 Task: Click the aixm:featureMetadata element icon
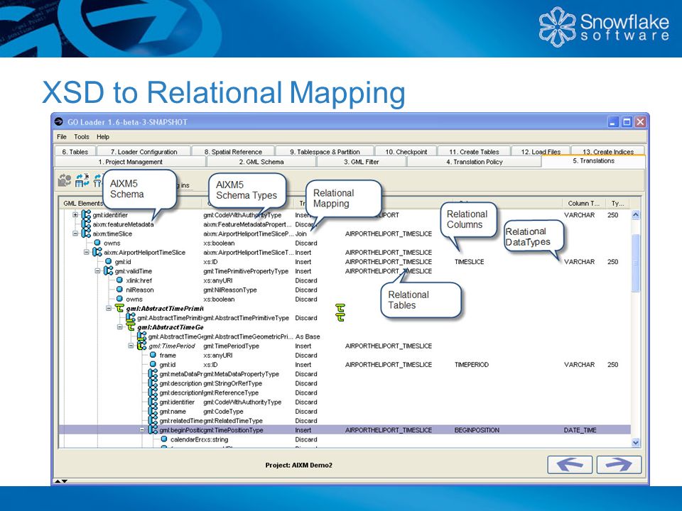click(86, 224)
